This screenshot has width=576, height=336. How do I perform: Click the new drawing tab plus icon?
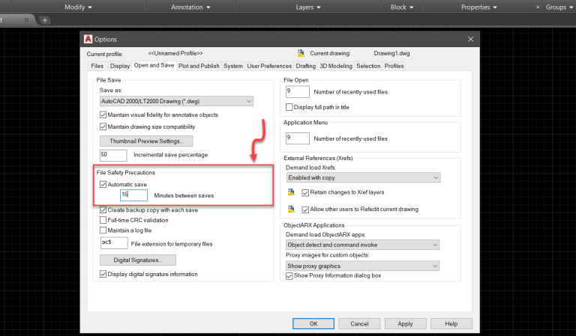coord(45,19)
